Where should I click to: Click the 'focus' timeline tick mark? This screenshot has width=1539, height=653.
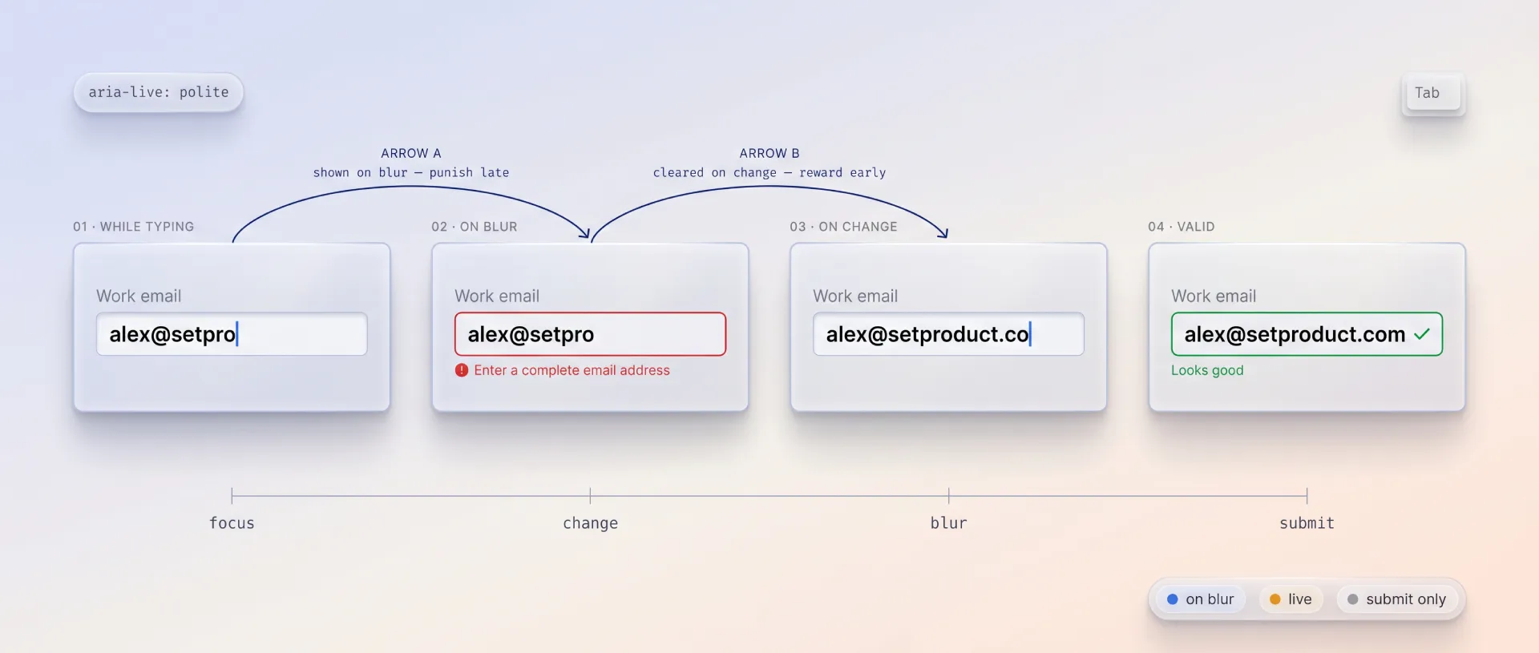pos(232,496)
